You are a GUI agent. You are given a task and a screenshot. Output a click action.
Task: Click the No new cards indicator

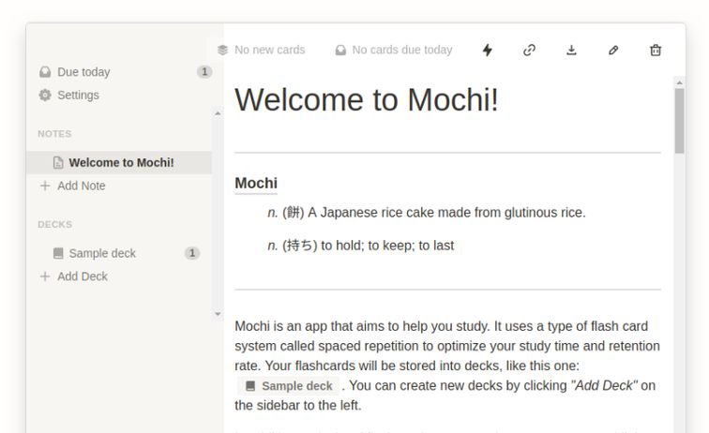[x=261, y=50]
